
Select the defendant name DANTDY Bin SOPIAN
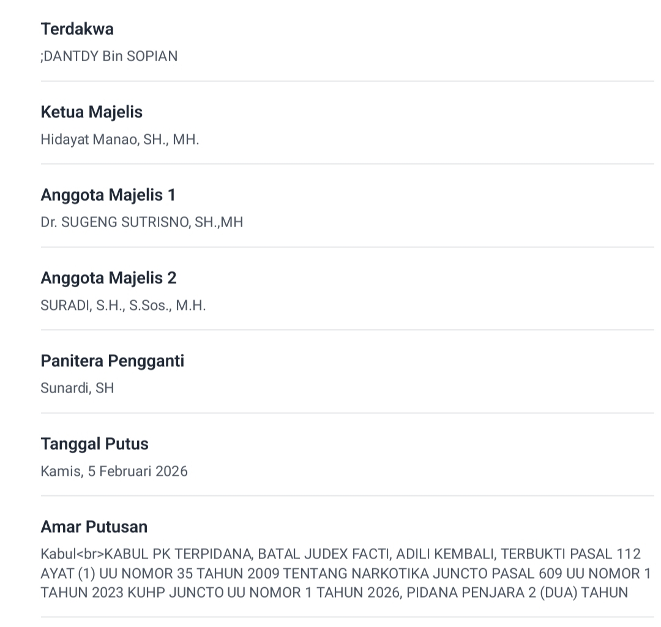(x=110, y=56)
